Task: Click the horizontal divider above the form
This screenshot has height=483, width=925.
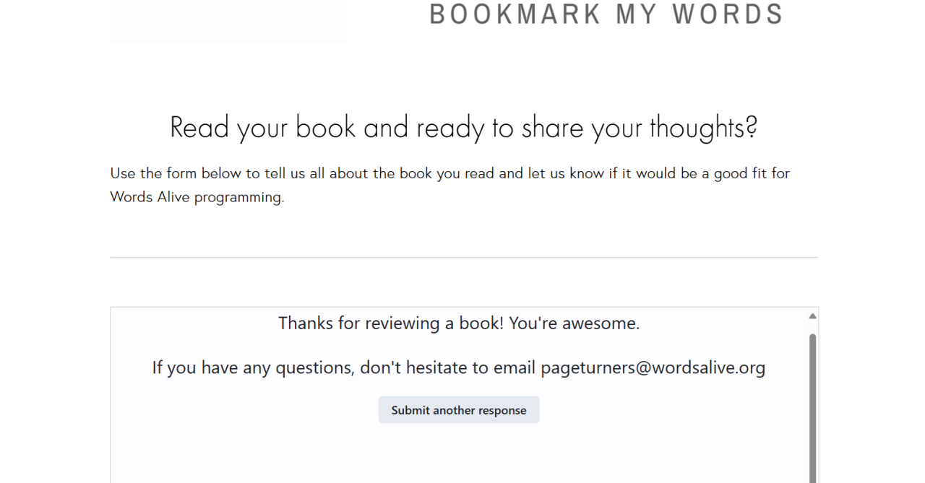Action: pos(463,257)
